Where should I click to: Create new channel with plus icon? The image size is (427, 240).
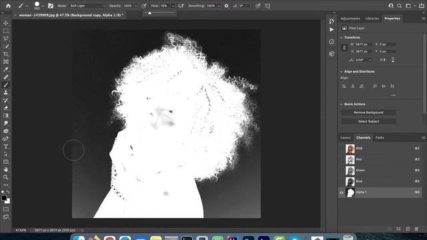[408, 229]
